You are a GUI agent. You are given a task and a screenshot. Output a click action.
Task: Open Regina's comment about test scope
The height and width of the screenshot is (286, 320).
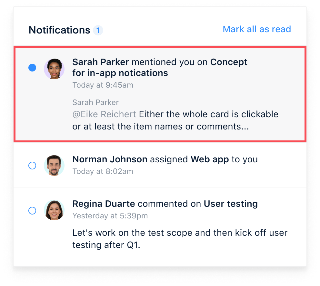click(180, 239)
